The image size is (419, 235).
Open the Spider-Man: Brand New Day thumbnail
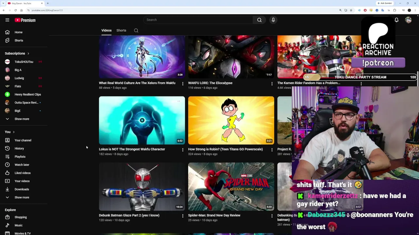pyautogui.click(x=231, y=187)
